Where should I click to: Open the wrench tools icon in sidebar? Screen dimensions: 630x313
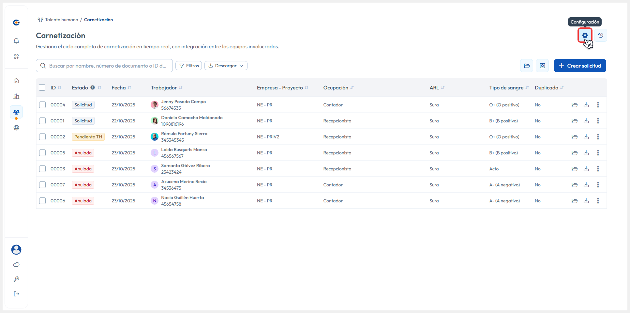click(16, 279)
